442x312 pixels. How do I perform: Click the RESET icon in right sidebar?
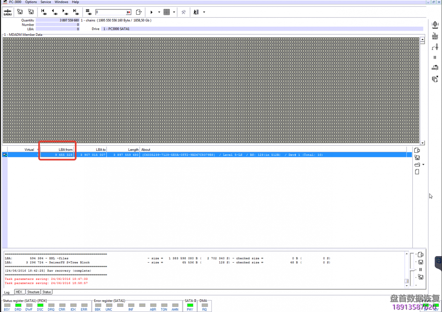(x=435, y=36)
